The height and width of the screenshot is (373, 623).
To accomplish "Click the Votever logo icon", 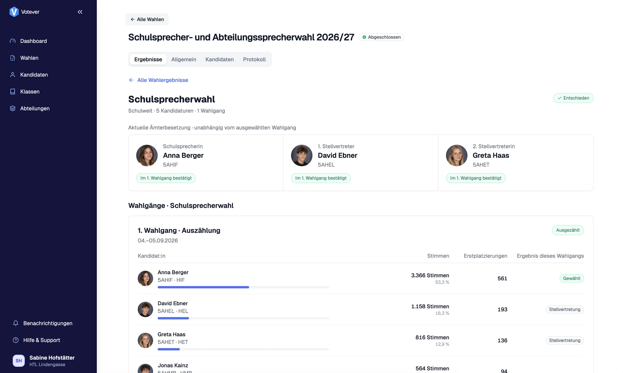I will 14,12.
